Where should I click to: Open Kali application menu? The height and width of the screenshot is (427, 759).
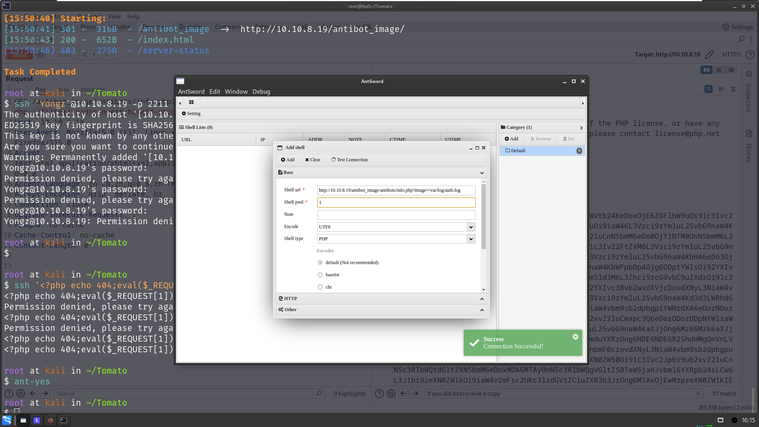click(7, 420)
